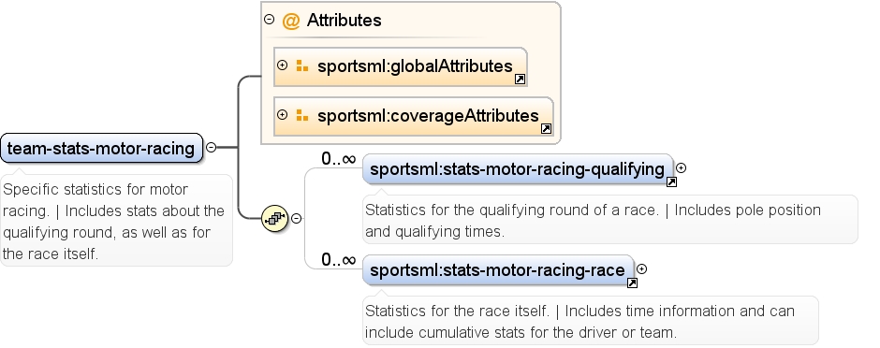The height and width of the screenshot is (348, 880).
Task: Click globalAttributes group icon
Action: pyautogui.click(x=302, y=66)
